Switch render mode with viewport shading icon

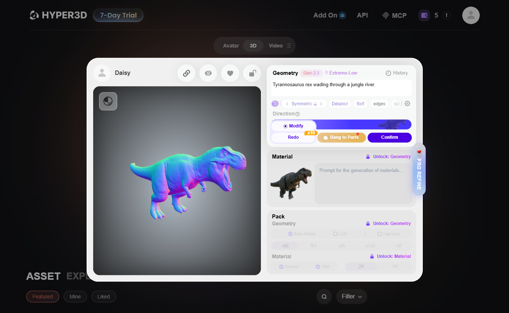[108, 101]
